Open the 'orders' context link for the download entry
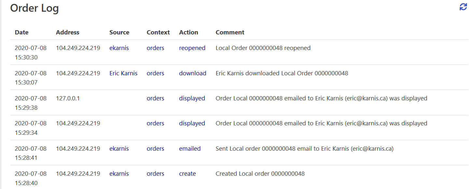The height and width of the screenshot is (189, 474). tap(155, 73)
